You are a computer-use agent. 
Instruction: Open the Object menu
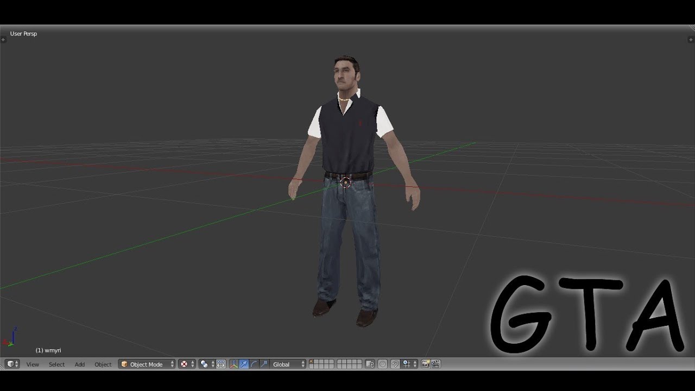(x=103, y=364)
